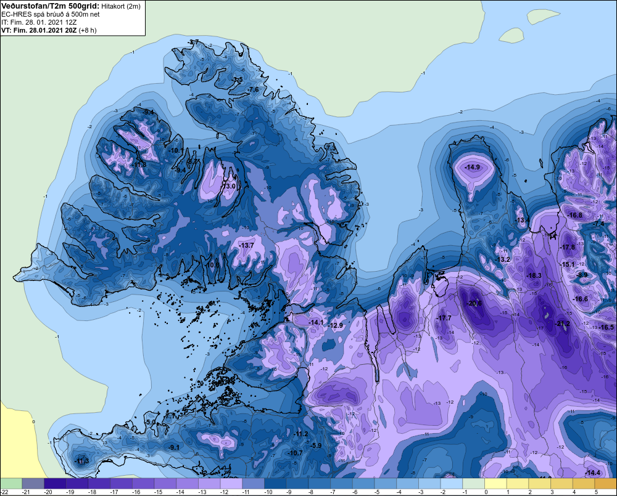Click the '(+8 h)' forecast offset text
The height and width of the screenshot is (496, 617).
pyautogui.click(x=88, y=30)
